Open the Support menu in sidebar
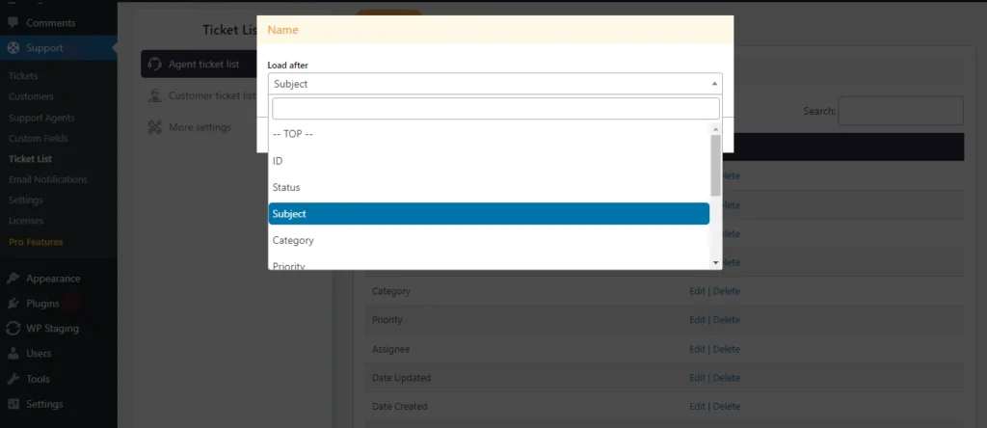The image size is (987, 428). click(x=44, y=48)
